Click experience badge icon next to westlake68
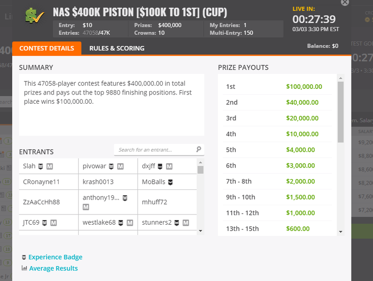 pos(121,223)
